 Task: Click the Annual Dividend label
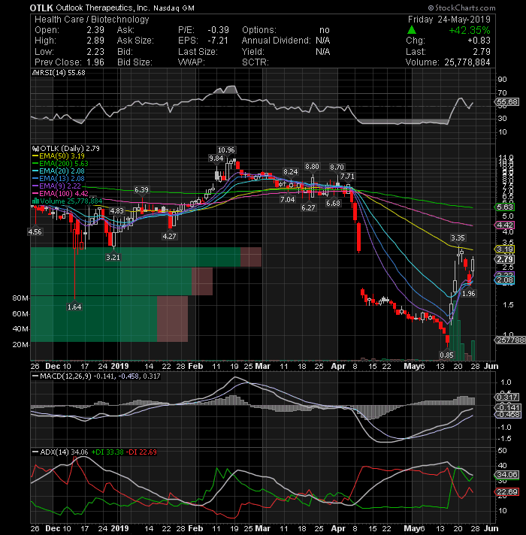277,41
